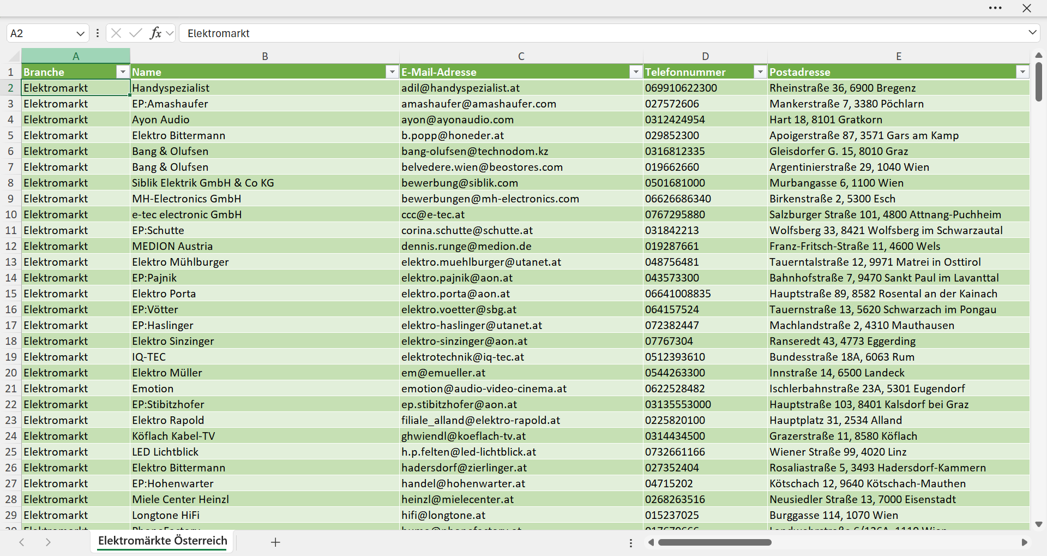Select 'Tauerntalstraße 12, 9971 Matrei in Osttirol'
This screenshot has width=1047, height=556.
pyautogui.click(x=899, y=262)
